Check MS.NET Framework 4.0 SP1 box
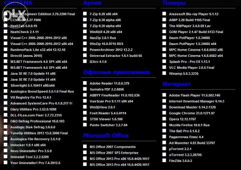The width and height of the screenshot is (241, 170). point(6,61)
